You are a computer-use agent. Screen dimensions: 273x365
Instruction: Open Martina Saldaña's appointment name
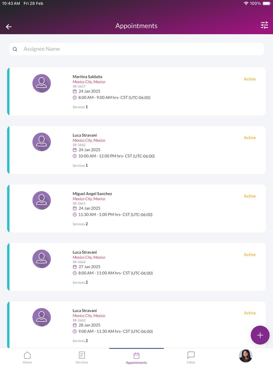(x=87, y=77)
